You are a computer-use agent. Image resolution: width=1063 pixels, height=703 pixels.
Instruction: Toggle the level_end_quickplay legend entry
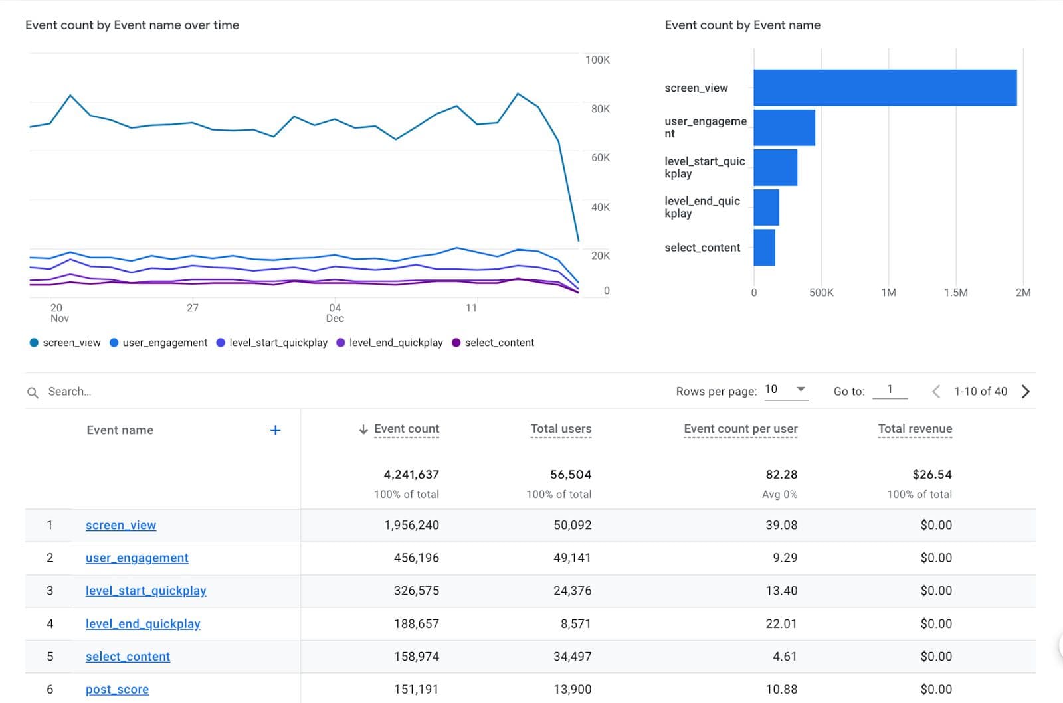390,343
